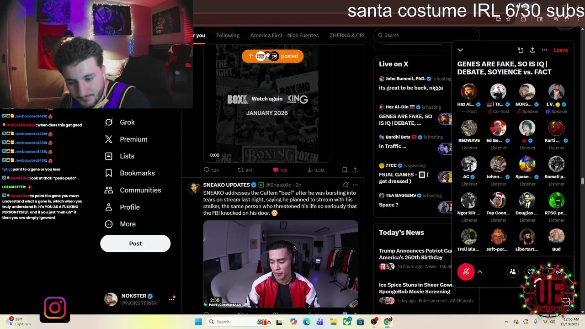Open the Premium sidebar item

[126, 139]
